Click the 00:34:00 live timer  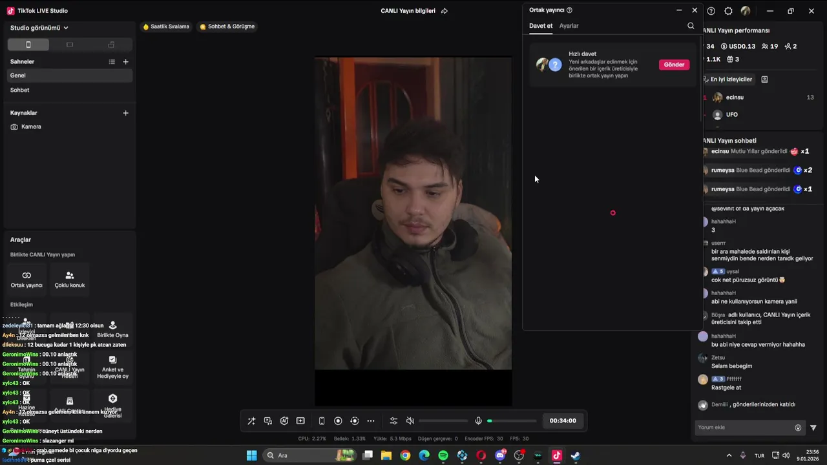click(563, 421)
